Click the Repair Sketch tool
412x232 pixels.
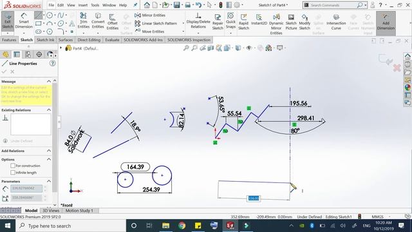tap(218, 21)
